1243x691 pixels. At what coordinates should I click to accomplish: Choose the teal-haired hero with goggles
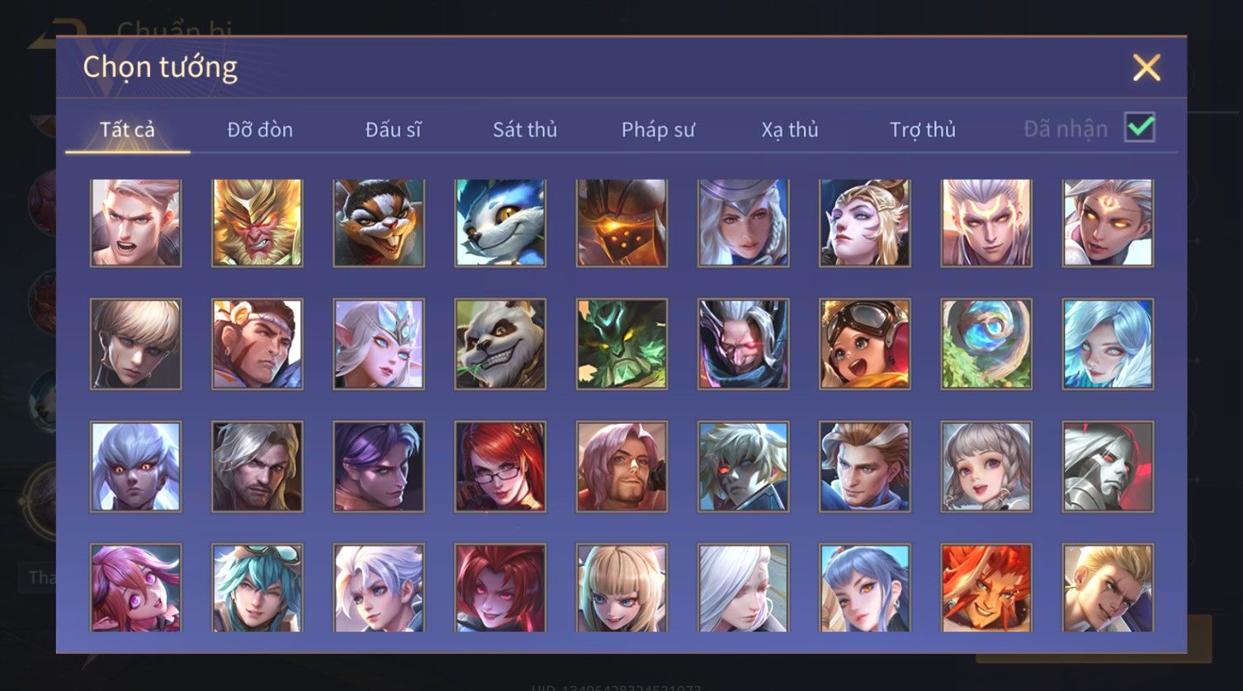pos(258,588)
